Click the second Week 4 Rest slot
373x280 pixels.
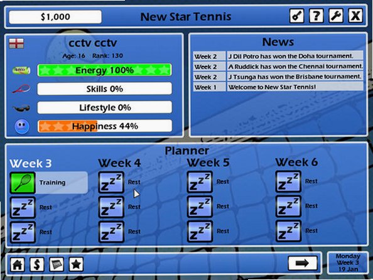(x=111, y=207)
